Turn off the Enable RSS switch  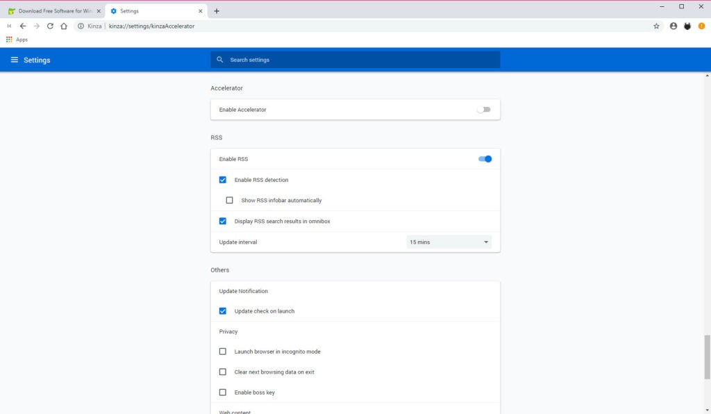[x=485, y=159]
